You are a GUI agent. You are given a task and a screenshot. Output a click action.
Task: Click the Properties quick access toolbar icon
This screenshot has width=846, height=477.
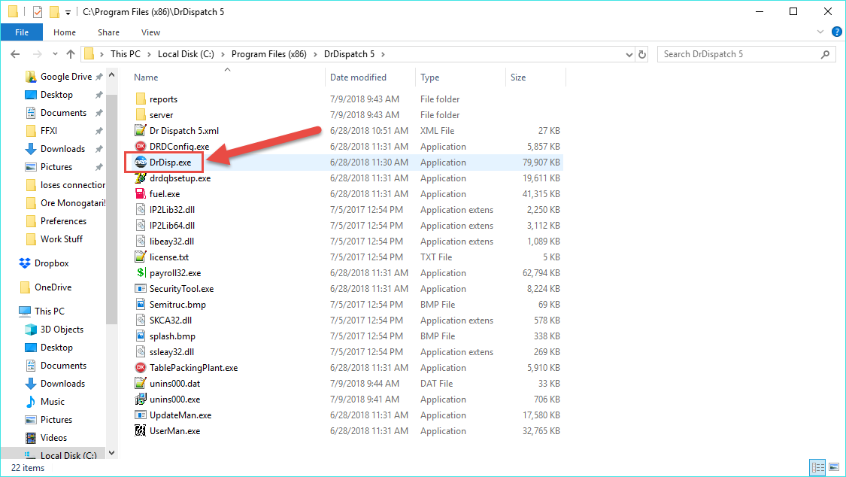[x=38, y=11]
